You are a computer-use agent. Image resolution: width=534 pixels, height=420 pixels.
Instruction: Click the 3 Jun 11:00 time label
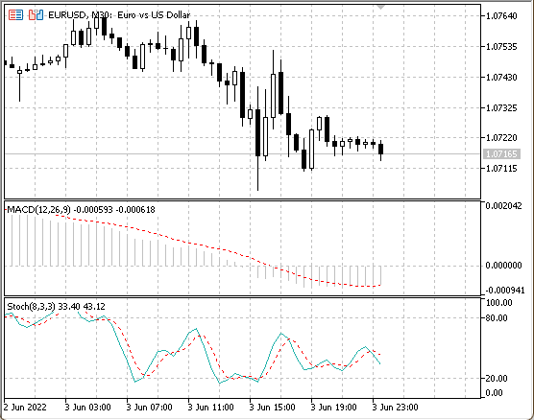pos(210,408)
